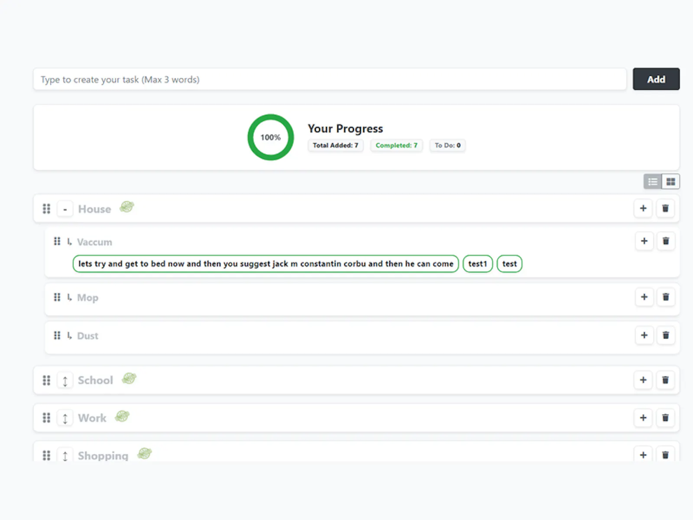Click the long 'lets try and get to bed' tag
The width and height of the screenshot is (693, 520).
pos(266,264)
